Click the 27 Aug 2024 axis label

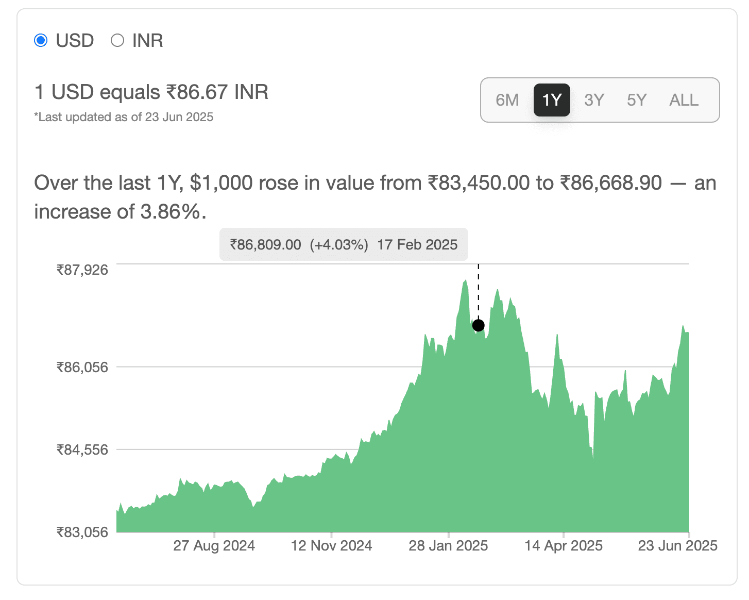[214, 545]
